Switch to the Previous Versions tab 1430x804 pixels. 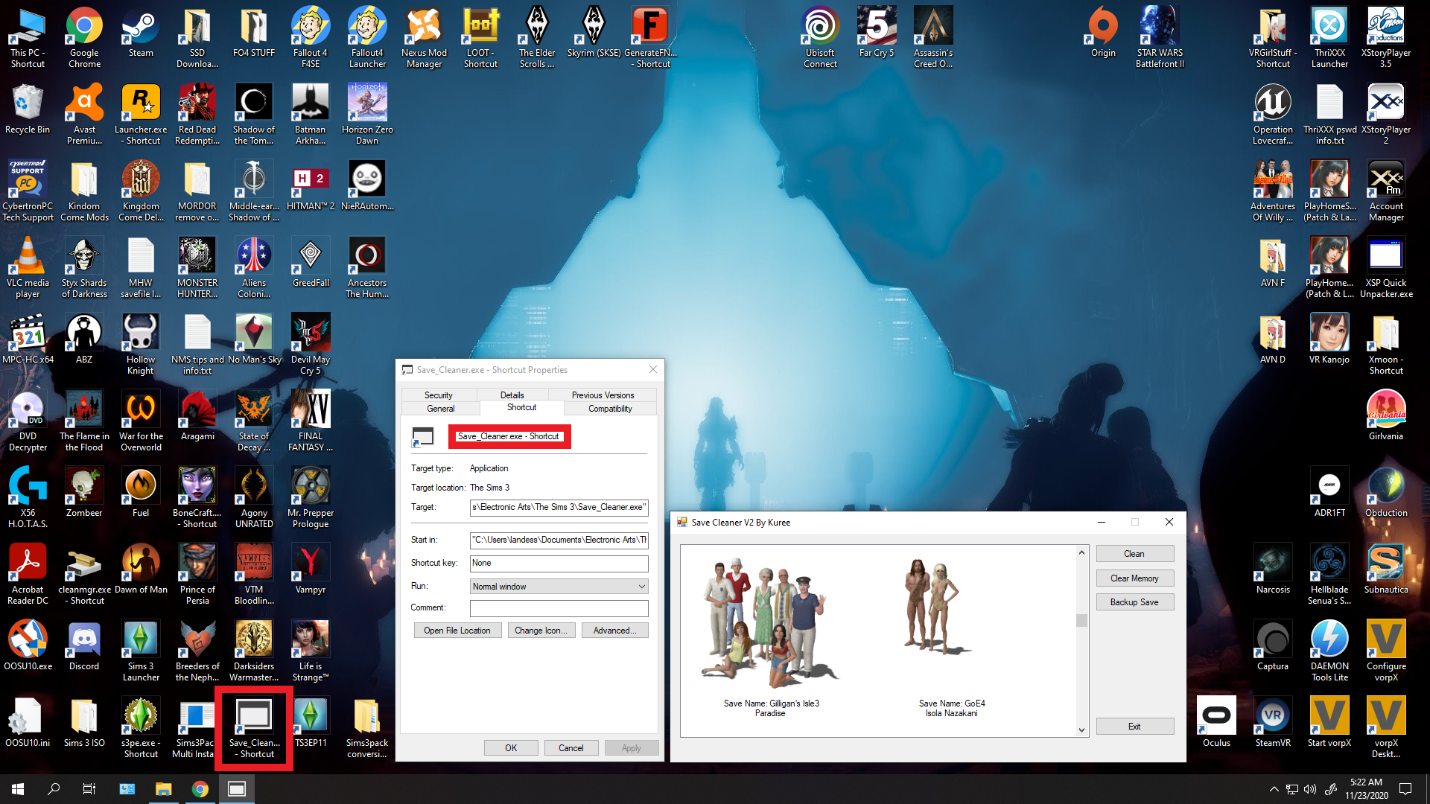pos(603,395)
